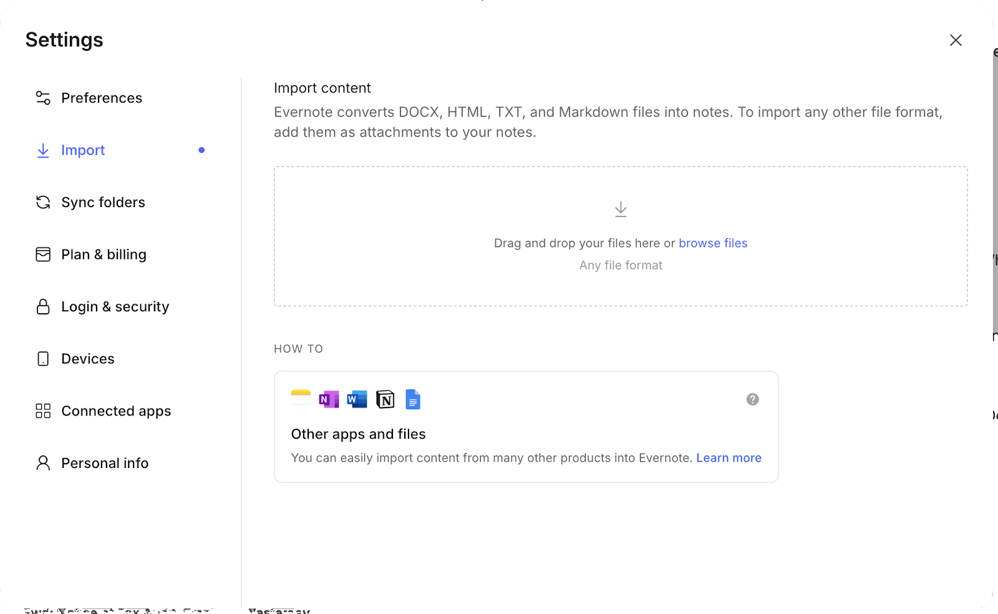Viewport: 998px width, 614px height.
Task: Close the Settings dialog
Action: (x=956, y=40)
